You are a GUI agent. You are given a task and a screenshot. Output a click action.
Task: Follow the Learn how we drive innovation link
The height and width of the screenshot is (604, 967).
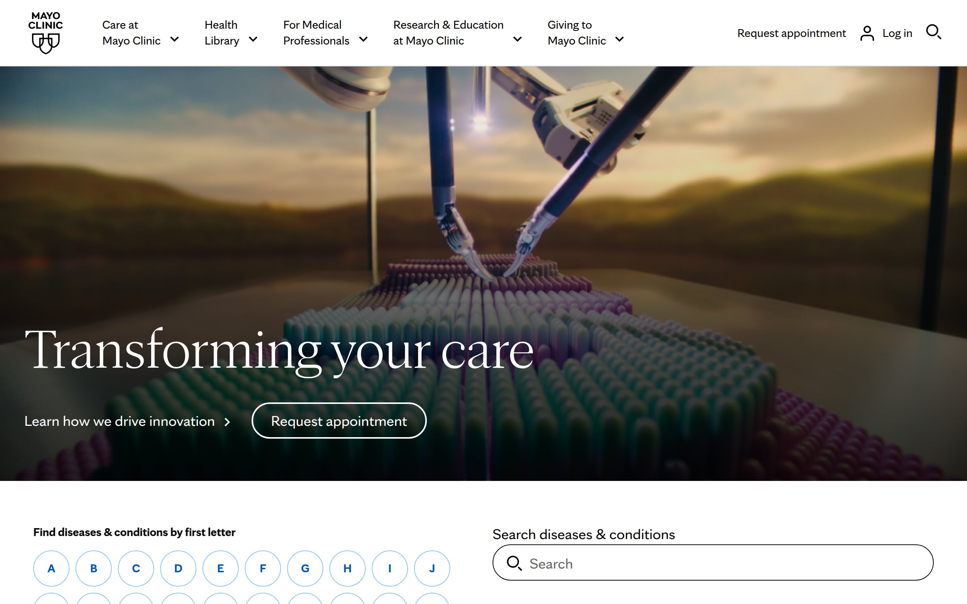tap(119, 421)
